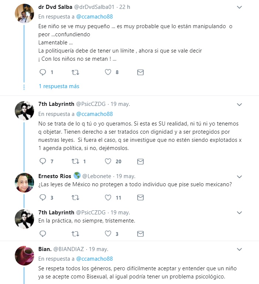Open @ccamacho88 link in dr Dvd Salba's reply
259x284 pixels.
[x=94, y=17]
